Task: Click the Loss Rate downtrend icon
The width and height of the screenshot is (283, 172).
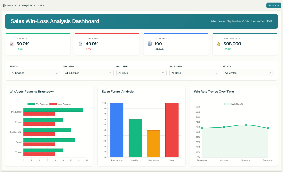Action: pos(81,44)
